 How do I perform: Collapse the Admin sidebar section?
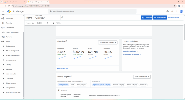click(1, 42)
